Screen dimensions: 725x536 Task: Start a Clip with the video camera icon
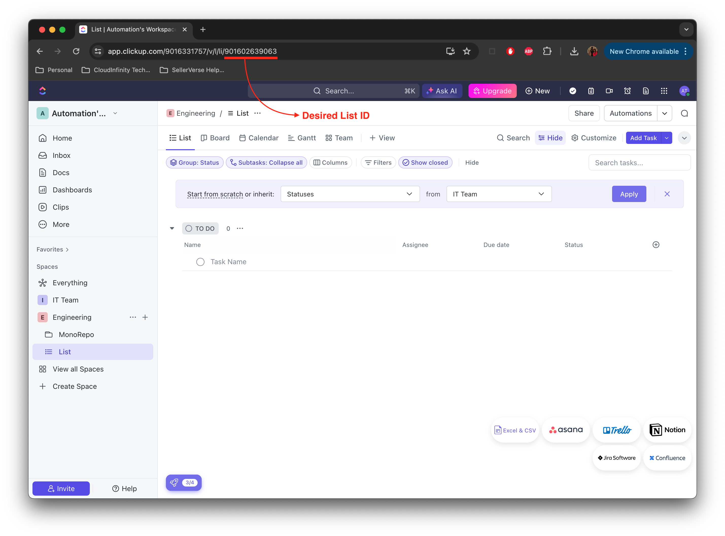pyautogui.click(x=609, y=91)
